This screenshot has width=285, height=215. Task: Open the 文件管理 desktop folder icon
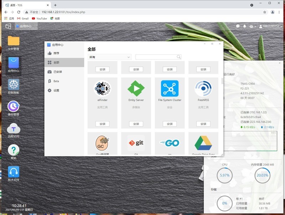(x=14, y=41)
